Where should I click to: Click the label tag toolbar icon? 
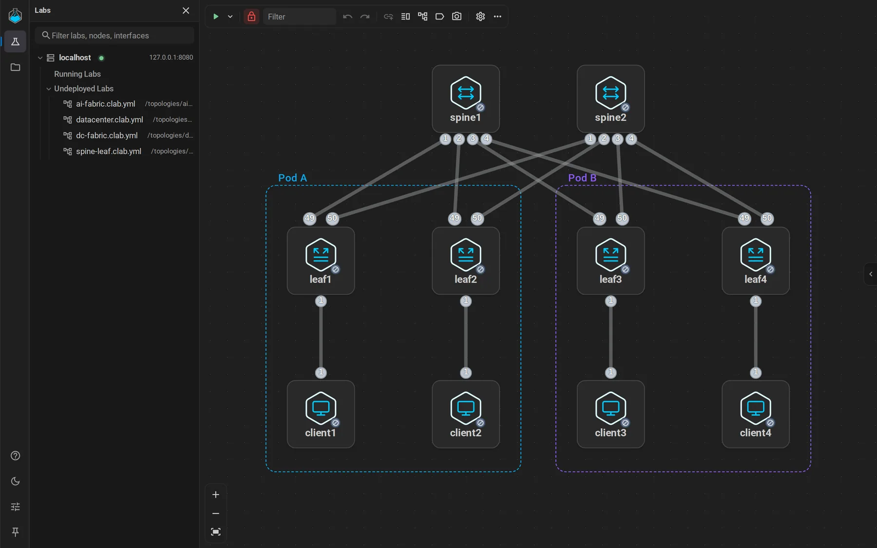click(439, 17)
